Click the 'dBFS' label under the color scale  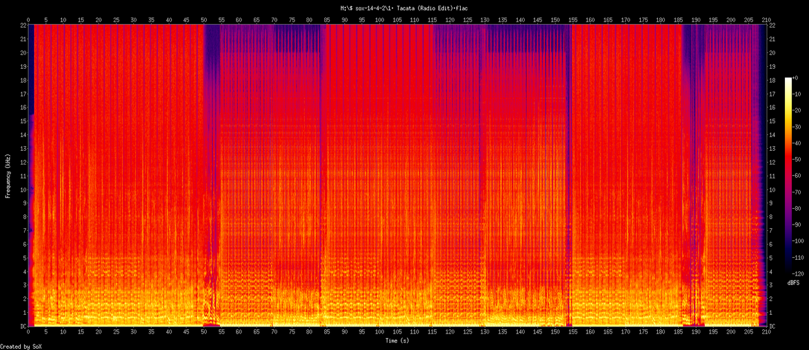coord(794,283)
